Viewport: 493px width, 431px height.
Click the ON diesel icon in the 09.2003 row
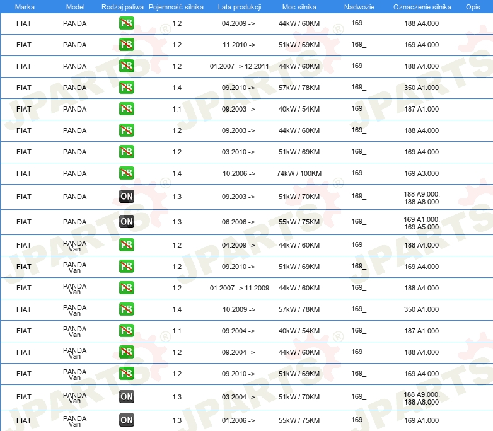point(127,197)
